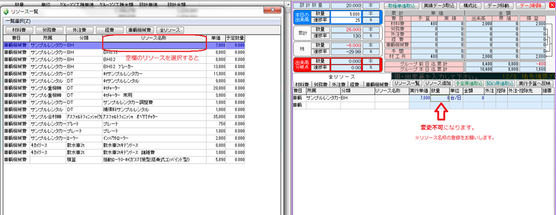Select the 散水車2tキテンリース 諸雑費 row
556x215 pixels.
coord(124,152)
